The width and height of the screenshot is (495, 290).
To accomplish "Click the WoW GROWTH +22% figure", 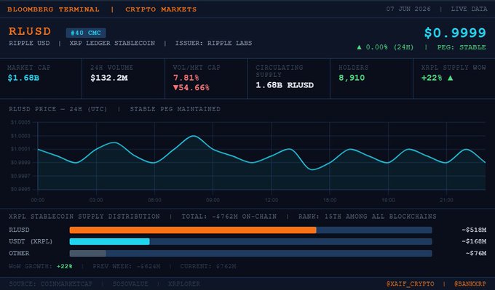I will point(64,266).
